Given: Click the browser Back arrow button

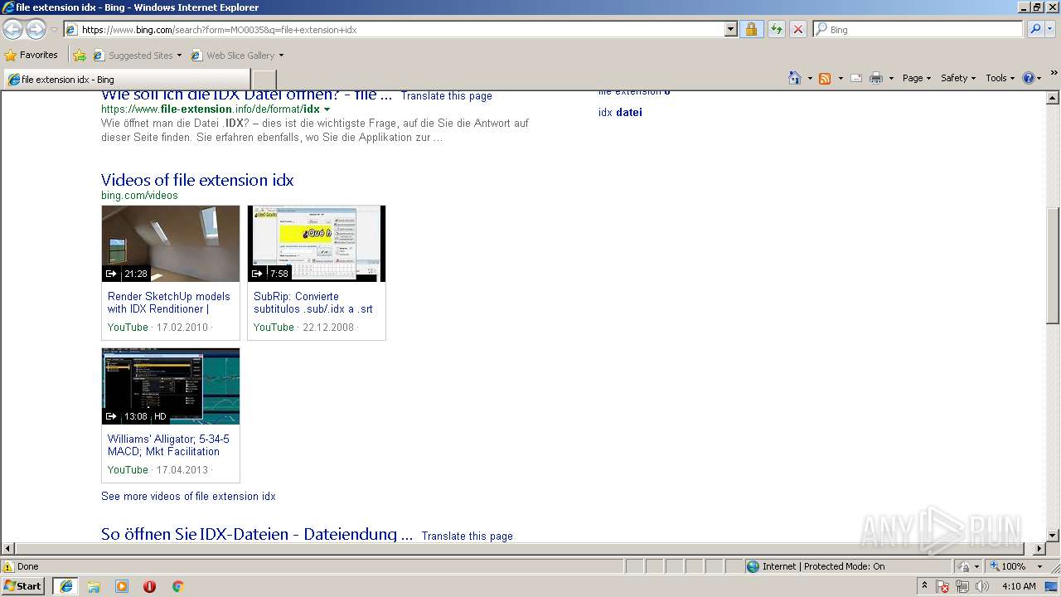Looking at the screenshot, I should pos(12,29).
